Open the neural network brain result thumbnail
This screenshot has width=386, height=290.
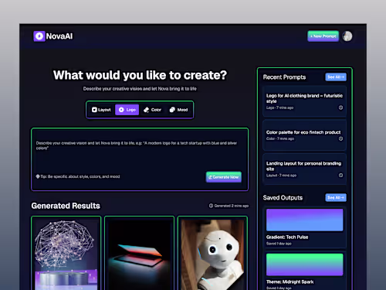point(66,254)
